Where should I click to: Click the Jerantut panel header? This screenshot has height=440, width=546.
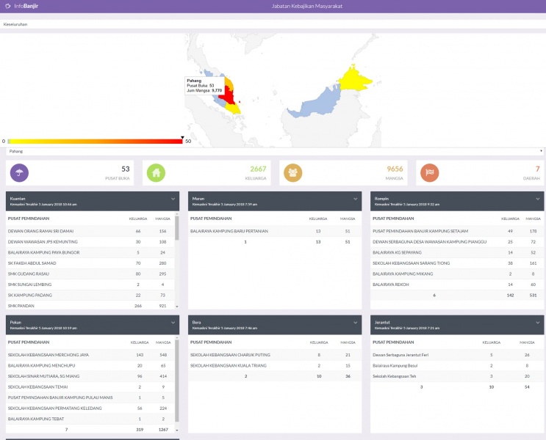457,325
